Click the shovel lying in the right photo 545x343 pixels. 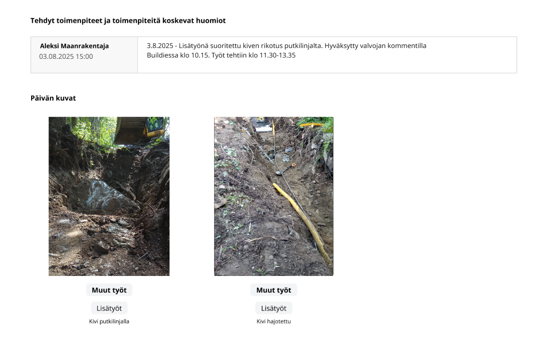point(285,170)
